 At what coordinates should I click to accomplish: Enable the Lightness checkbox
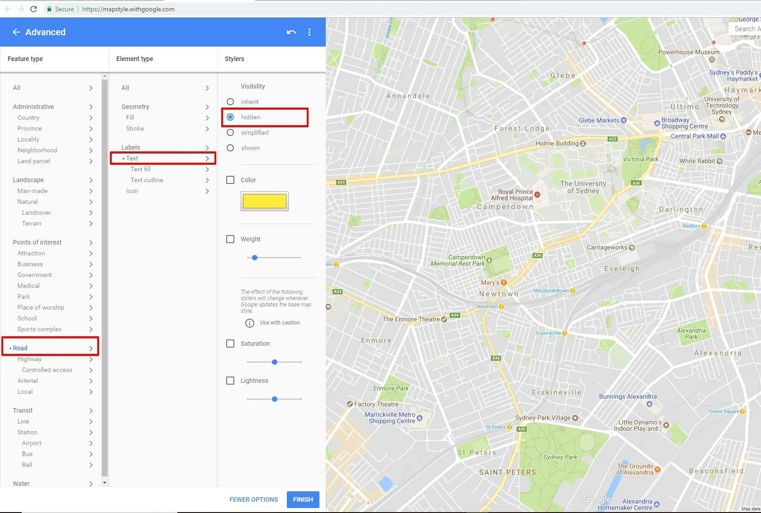click(x=230, y=381)
